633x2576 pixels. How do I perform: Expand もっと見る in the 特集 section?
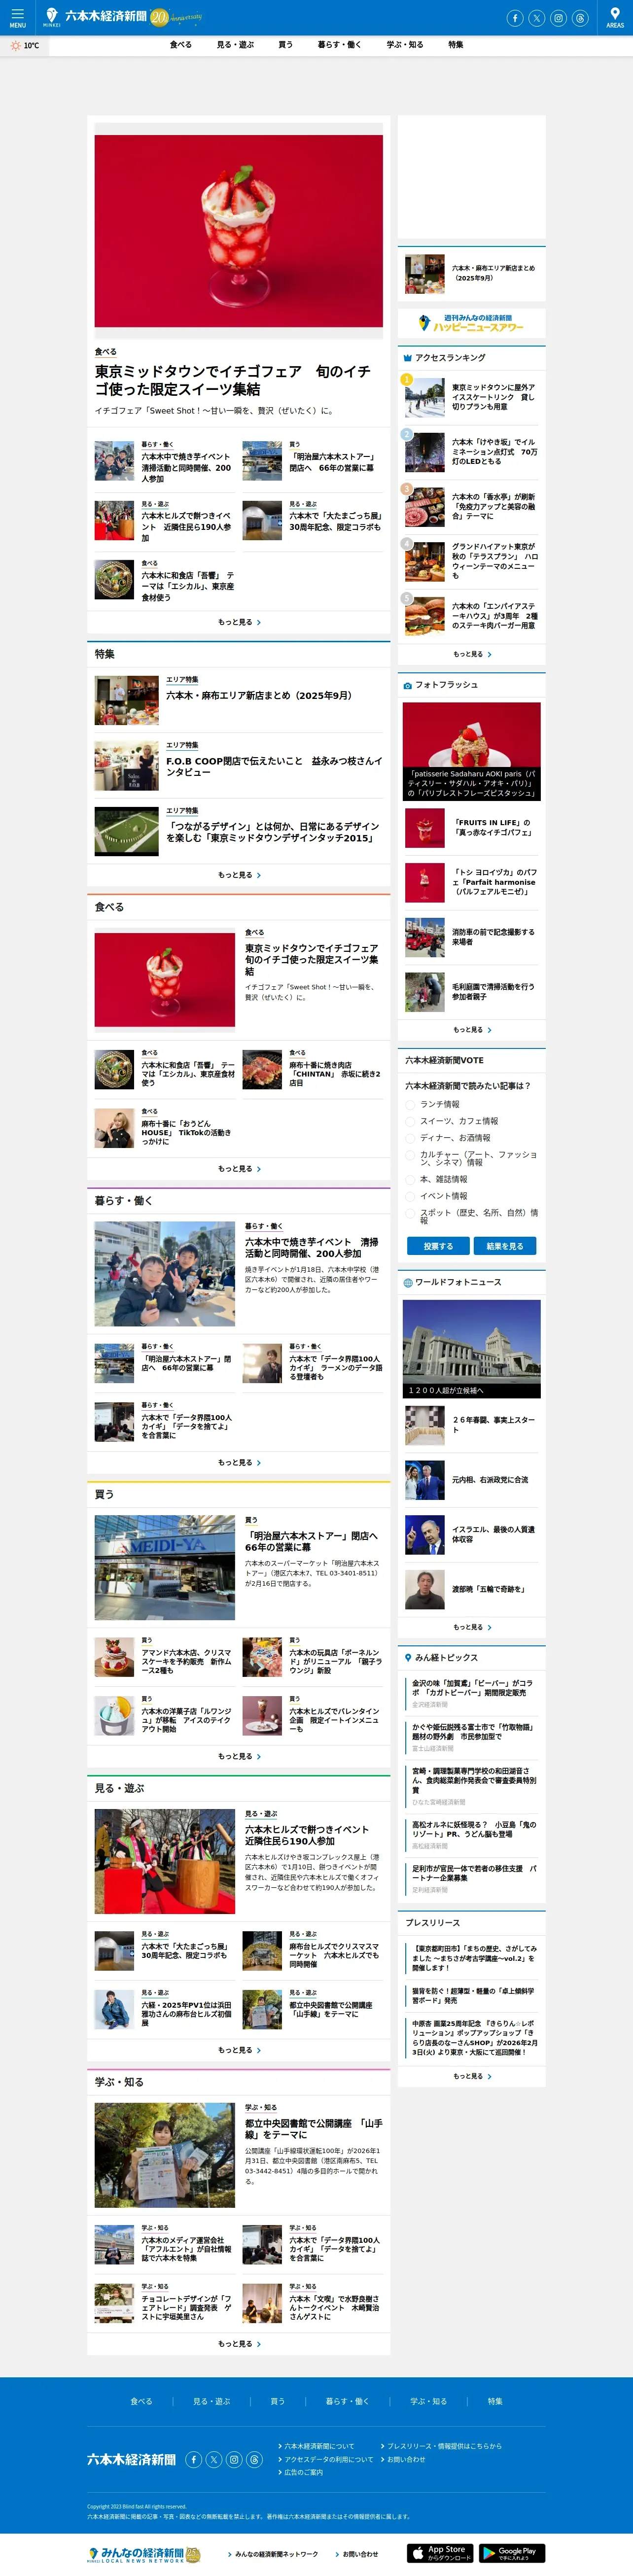(x=239, y=875)
